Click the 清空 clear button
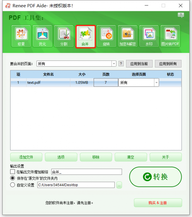This screenshot has width=192, height=217. [x=131, y=157]
